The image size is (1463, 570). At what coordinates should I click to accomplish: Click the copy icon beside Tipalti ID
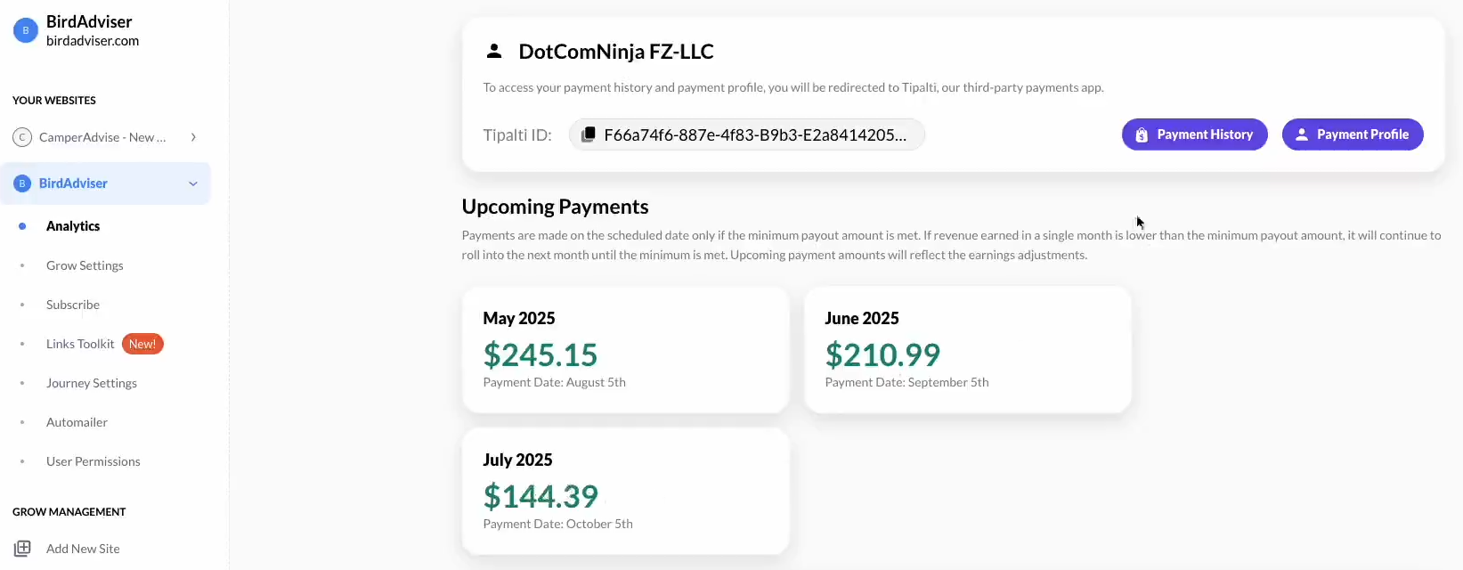(x=589, y=134)
